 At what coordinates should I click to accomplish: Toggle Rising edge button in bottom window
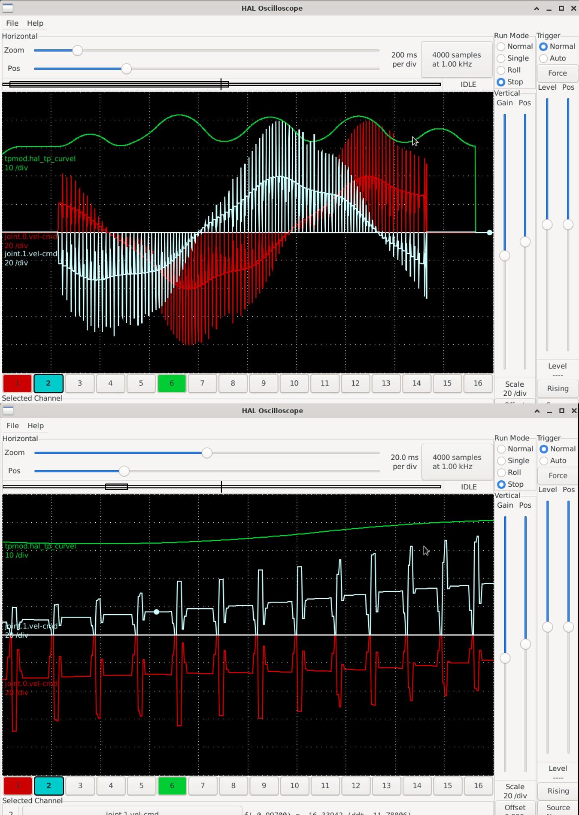tap(558, 791)
